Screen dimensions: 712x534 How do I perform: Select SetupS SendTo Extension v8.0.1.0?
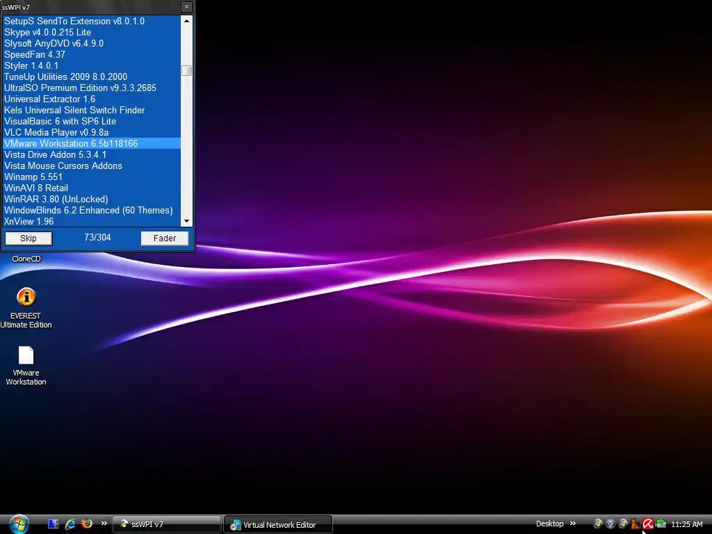[92, 22]
